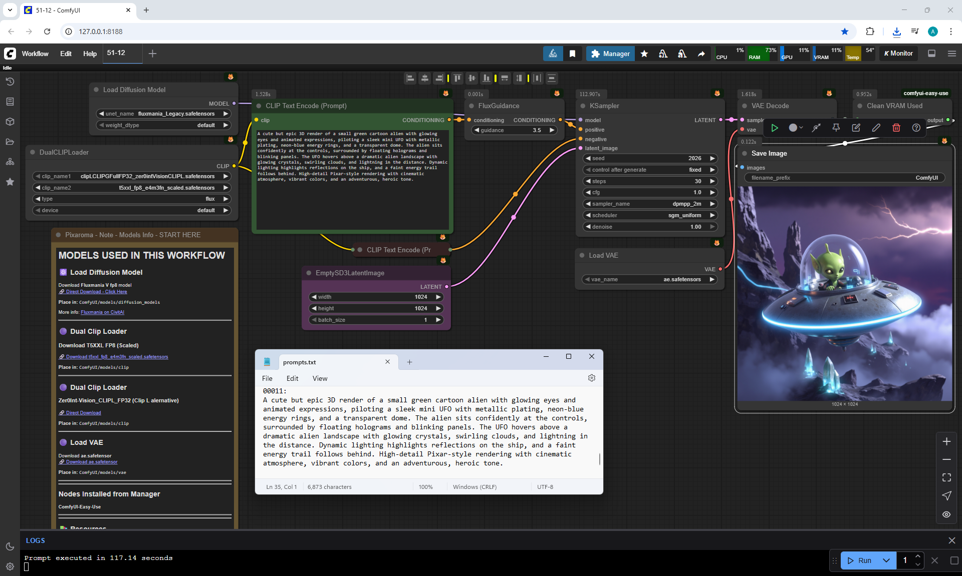Open the Queue history sidebar icon

coord(10,82)
